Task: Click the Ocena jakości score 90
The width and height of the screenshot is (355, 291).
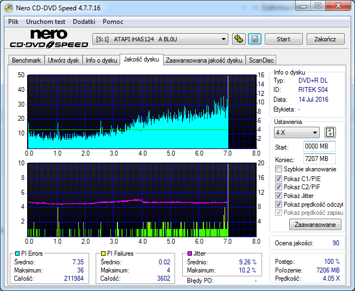Action: (x=336, y=243)
